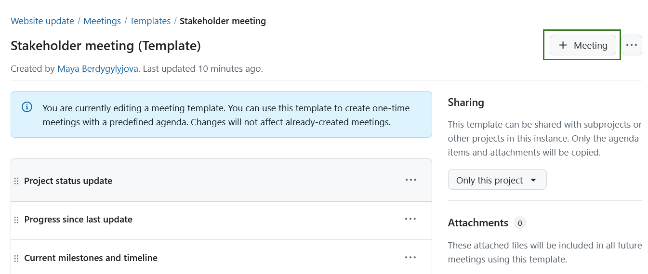Viewport: 648px width, 274px height.
Task: Click the Attachments section heading
Action: (x=478, y=223)
